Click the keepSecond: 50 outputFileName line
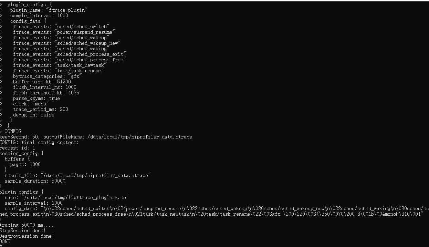The width and height of the screenshot is (429, 247). point(96,137)
